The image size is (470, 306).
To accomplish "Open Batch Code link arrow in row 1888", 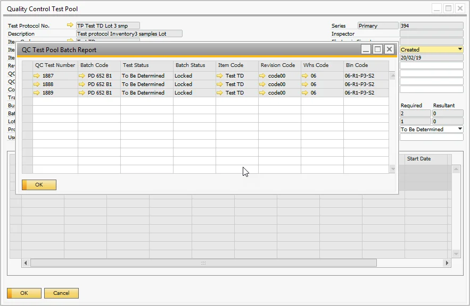I will (82, 84).
